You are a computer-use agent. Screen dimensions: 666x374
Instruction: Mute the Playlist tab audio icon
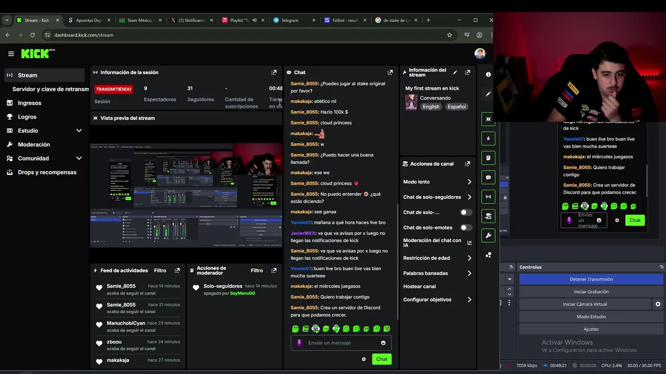pyautogui.click(x=254, y=20)
